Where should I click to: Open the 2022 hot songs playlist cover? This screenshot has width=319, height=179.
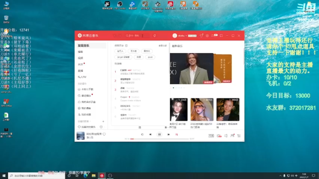tap(202, 110)
